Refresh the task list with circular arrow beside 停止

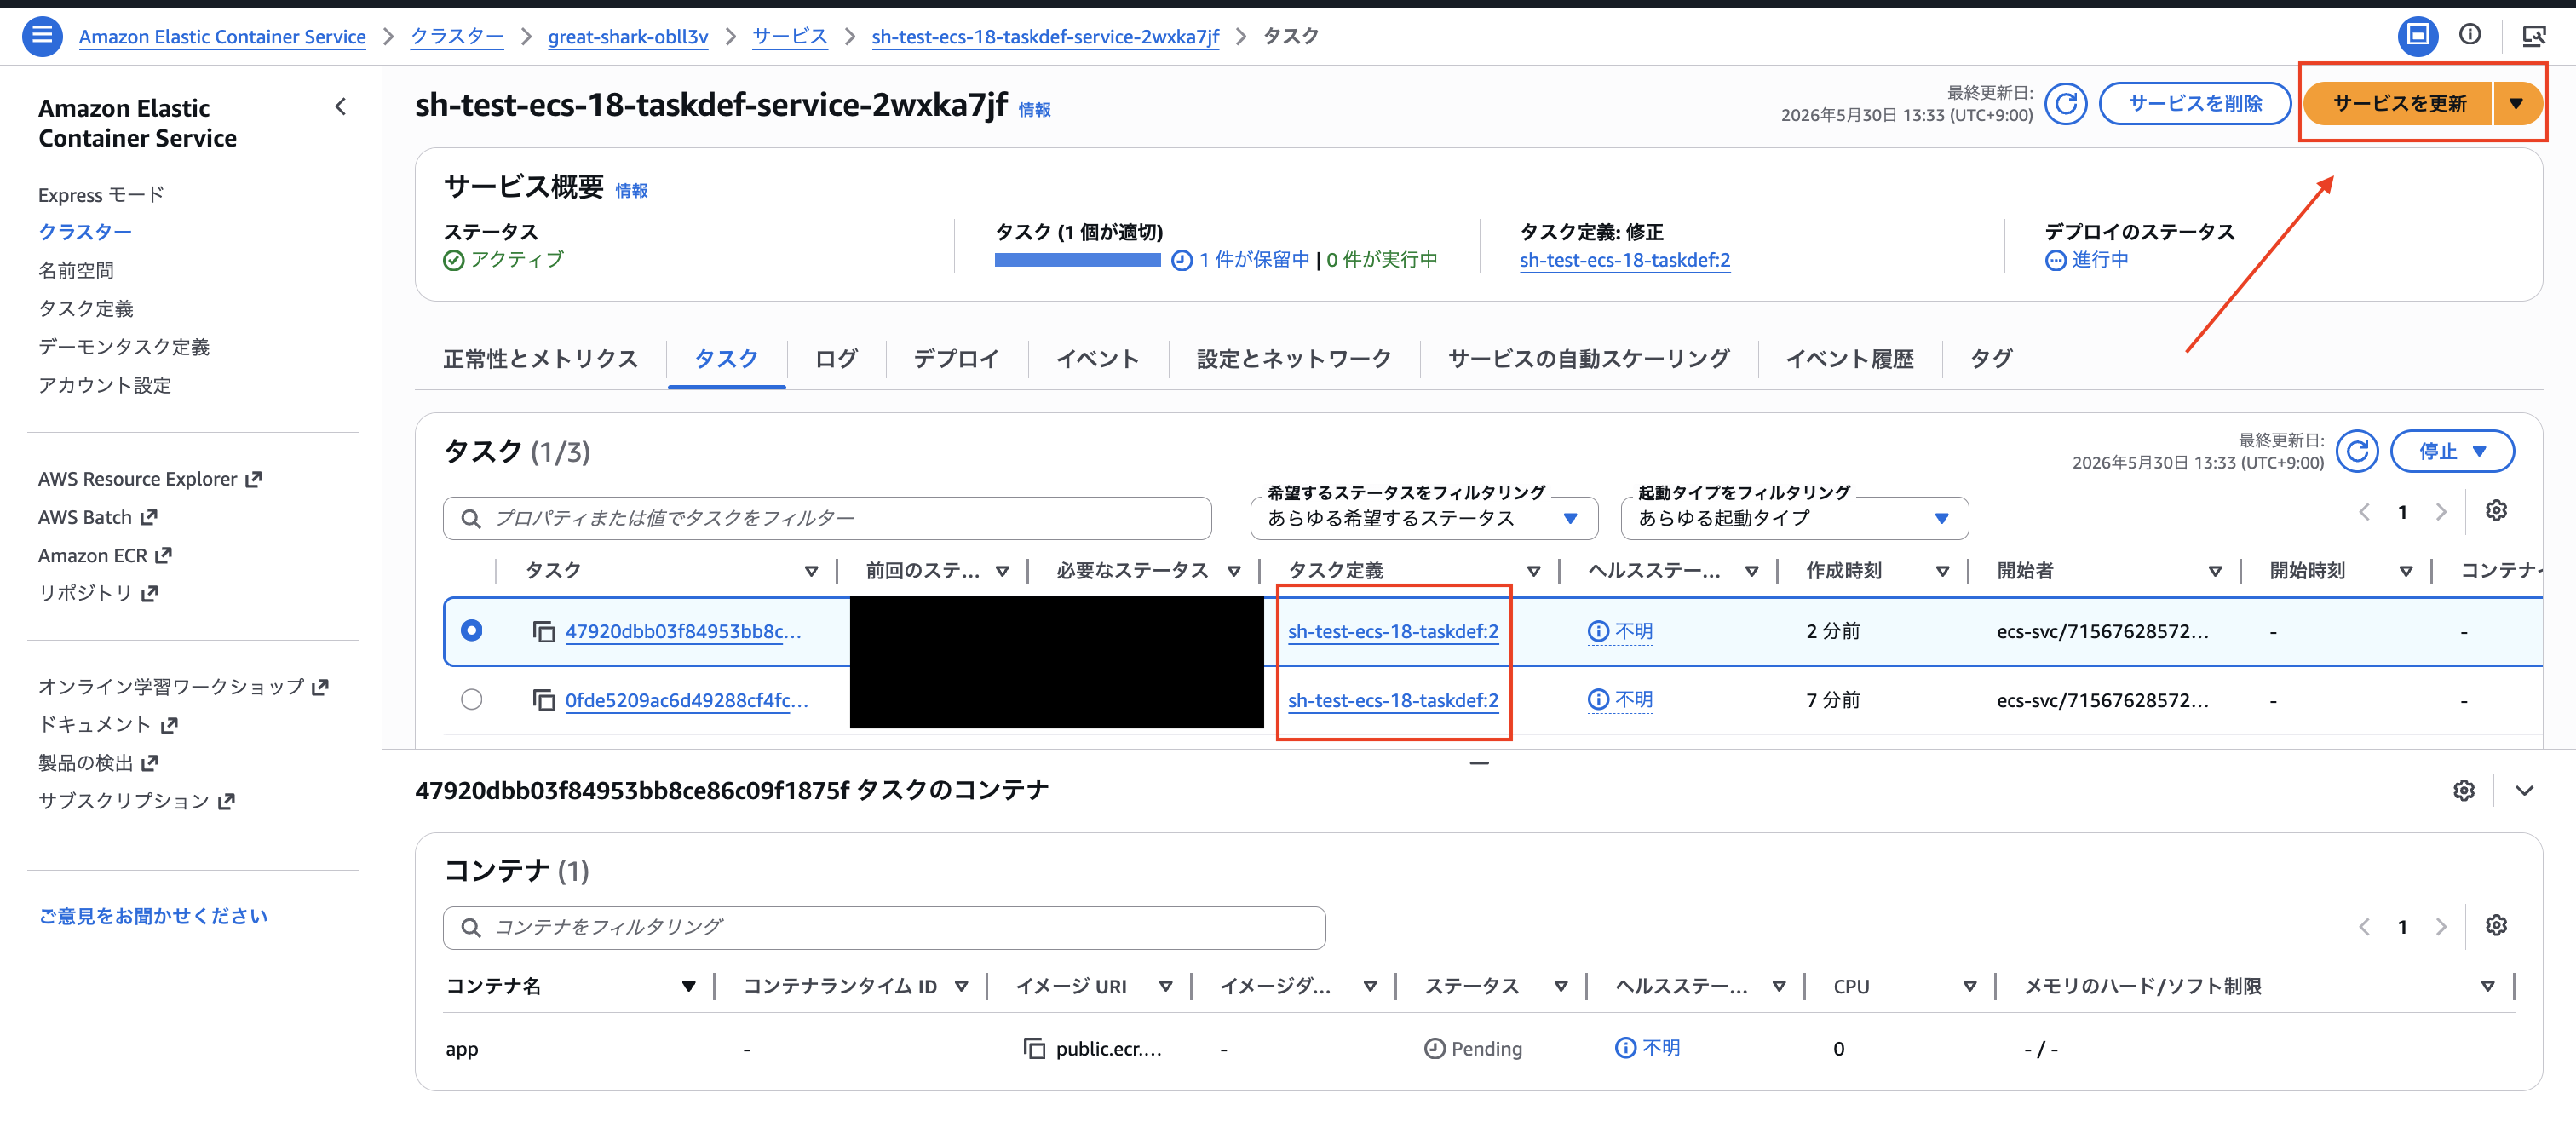click(x=2357, y=451)
